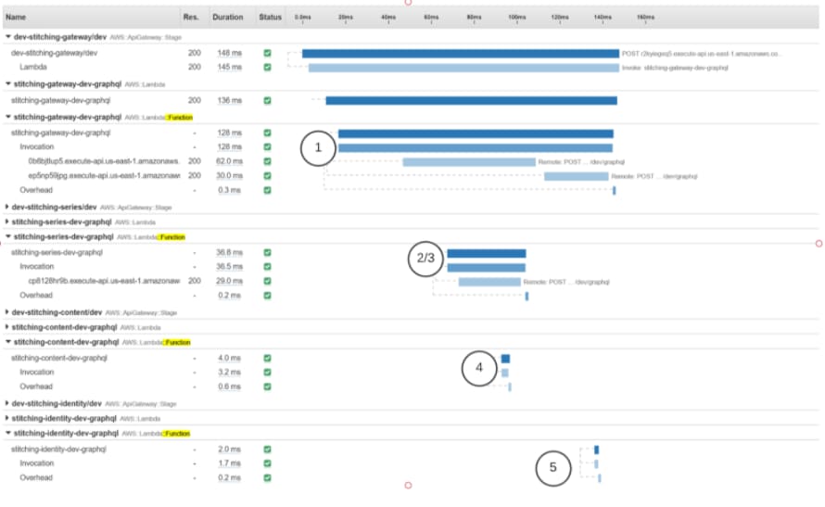This screenshot has height=507, width=825.
Task: Click status check on Overhead 0.3 ms row
Action: click(267, 190)
